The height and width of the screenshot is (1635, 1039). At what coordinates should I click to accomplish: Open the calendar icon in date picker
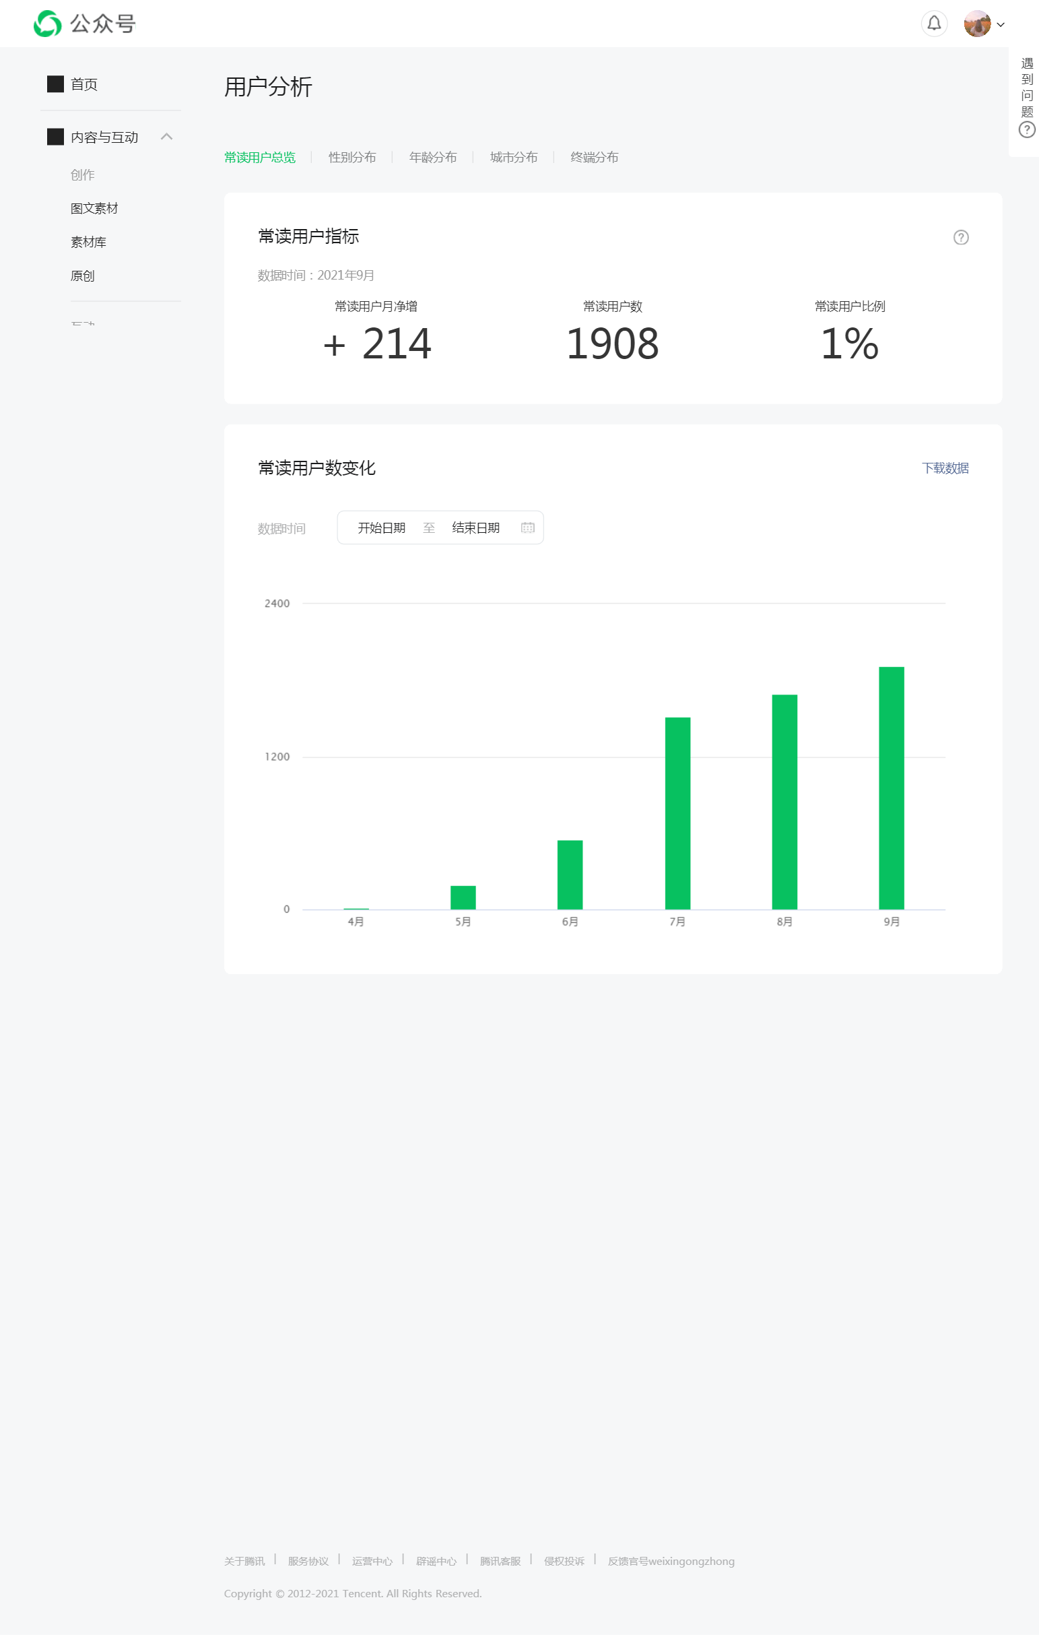click(x=527, y=527)
